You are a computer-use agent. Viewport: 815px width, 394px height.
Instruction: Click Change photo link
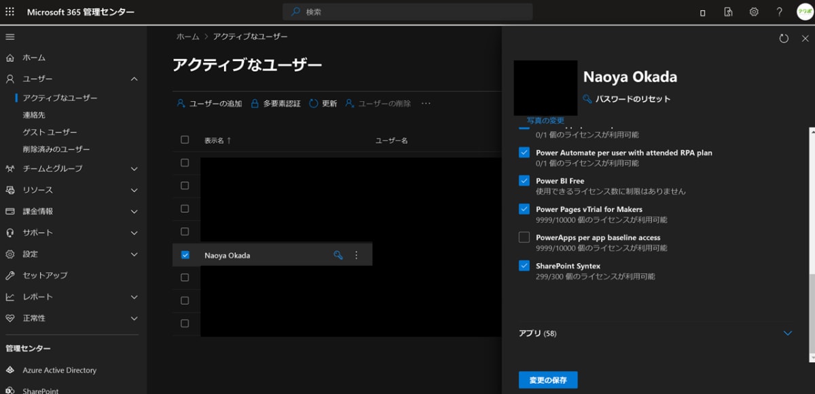(x=545, y=120)
